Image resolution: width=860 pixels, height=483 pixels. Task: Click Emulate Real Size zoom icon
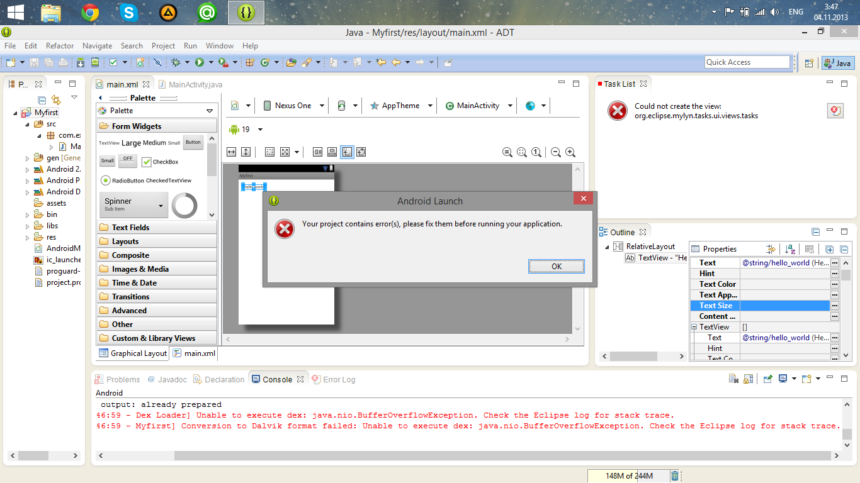pyautogui.click(x=507, y=152)
